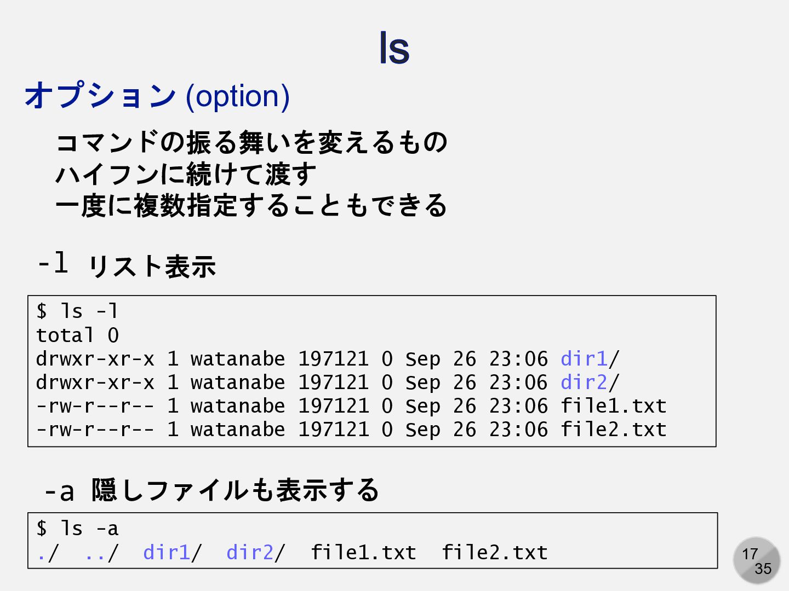Image resolution: width=789 pixels, height=591 pixels.
Task: Click dir2/ in the ls -a output
Action: click(x=256, y=553)
